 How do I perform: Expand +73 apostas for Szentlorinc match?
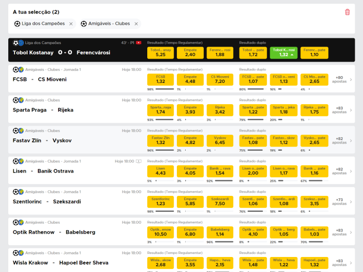(342, 202)
